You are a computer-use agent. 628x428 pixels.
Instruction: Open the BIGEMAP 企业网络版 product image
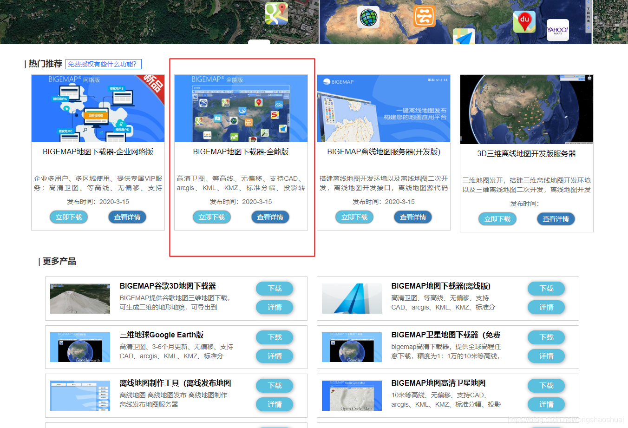[x=98, y=108]
